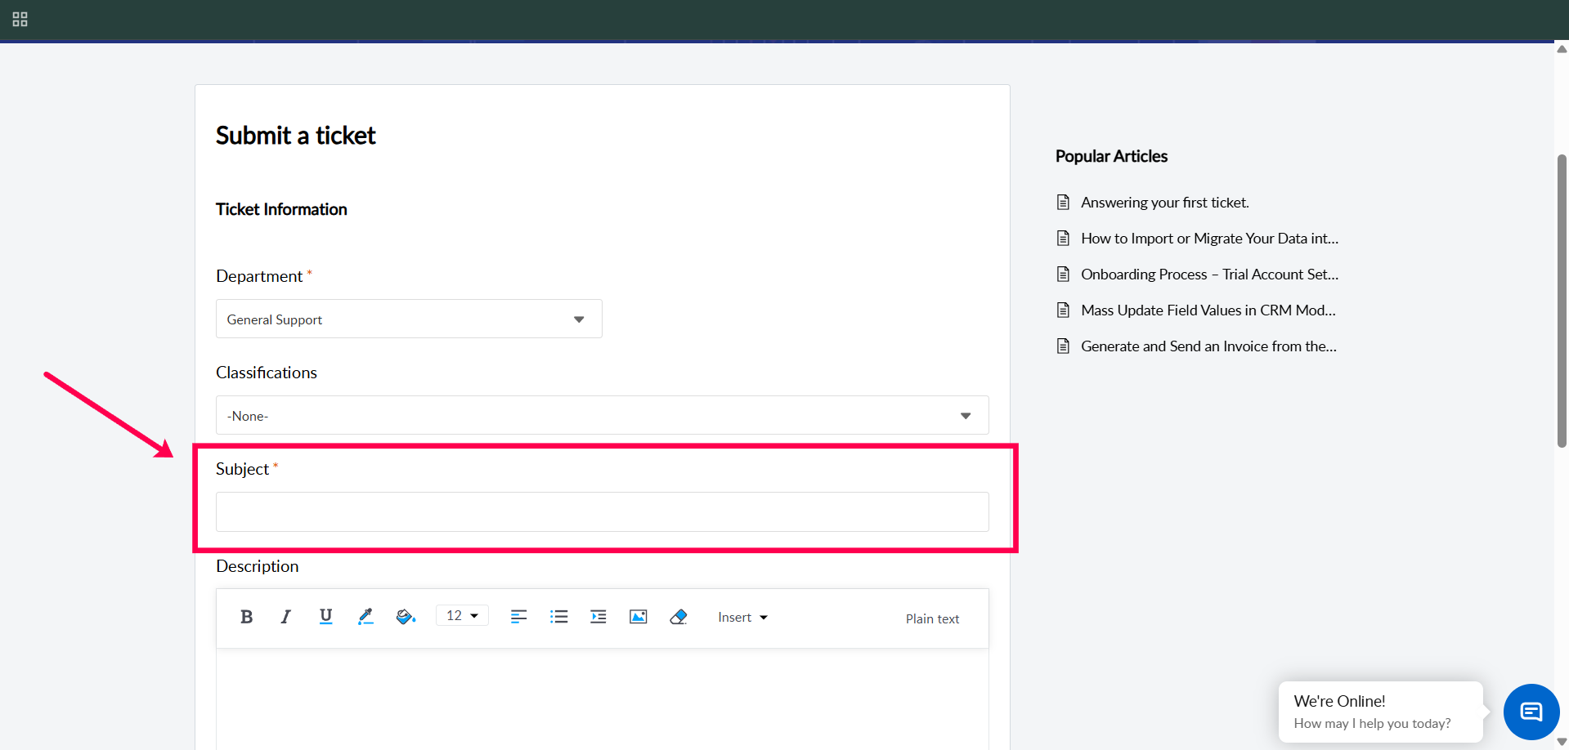
Task: Open the 'Mass Update Field Values' article
Action: click(x=1208, y=310)
